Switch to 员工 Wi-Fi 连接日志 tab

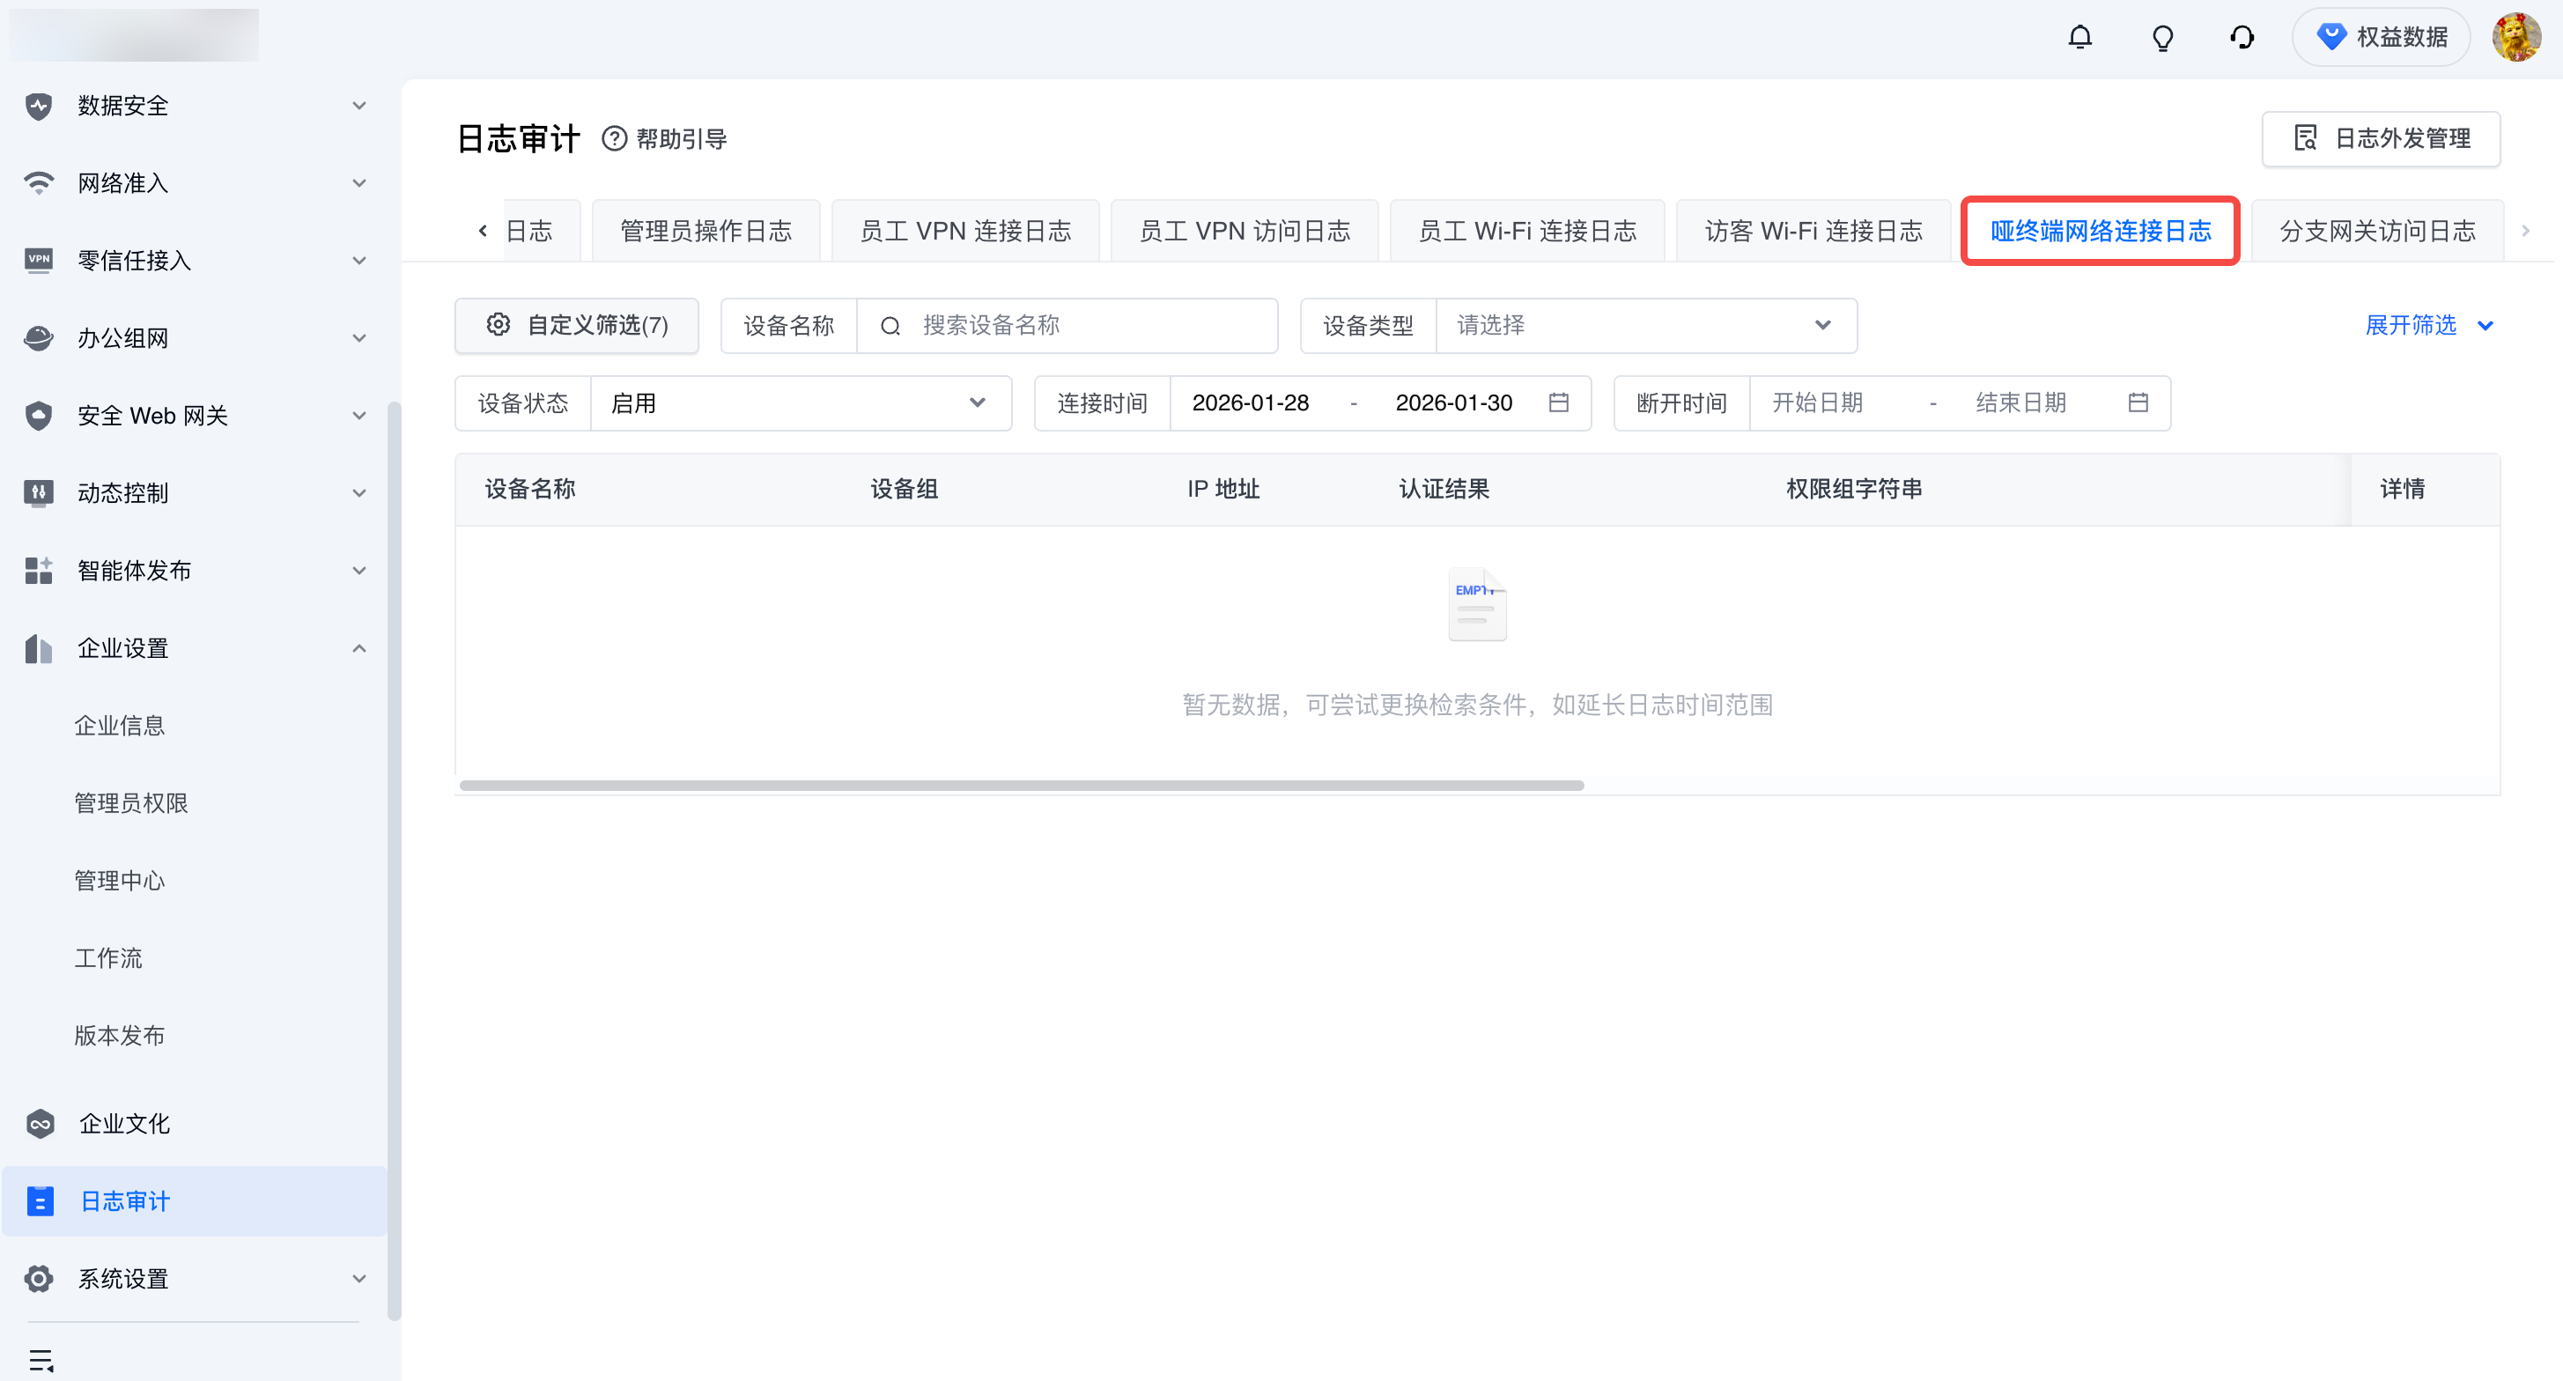1527,231
